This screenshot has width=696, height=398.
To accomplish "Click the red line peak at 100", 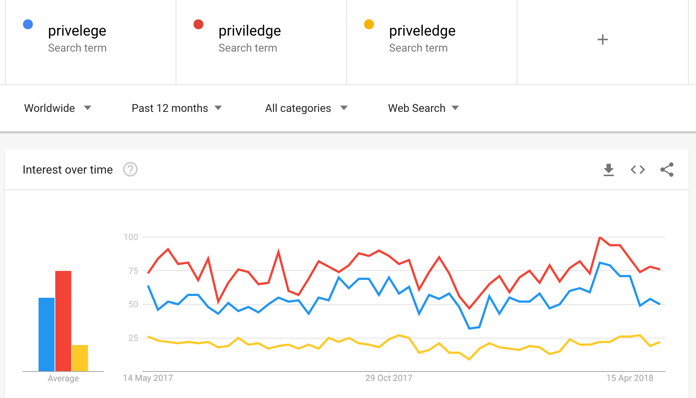I will point(600,237).
